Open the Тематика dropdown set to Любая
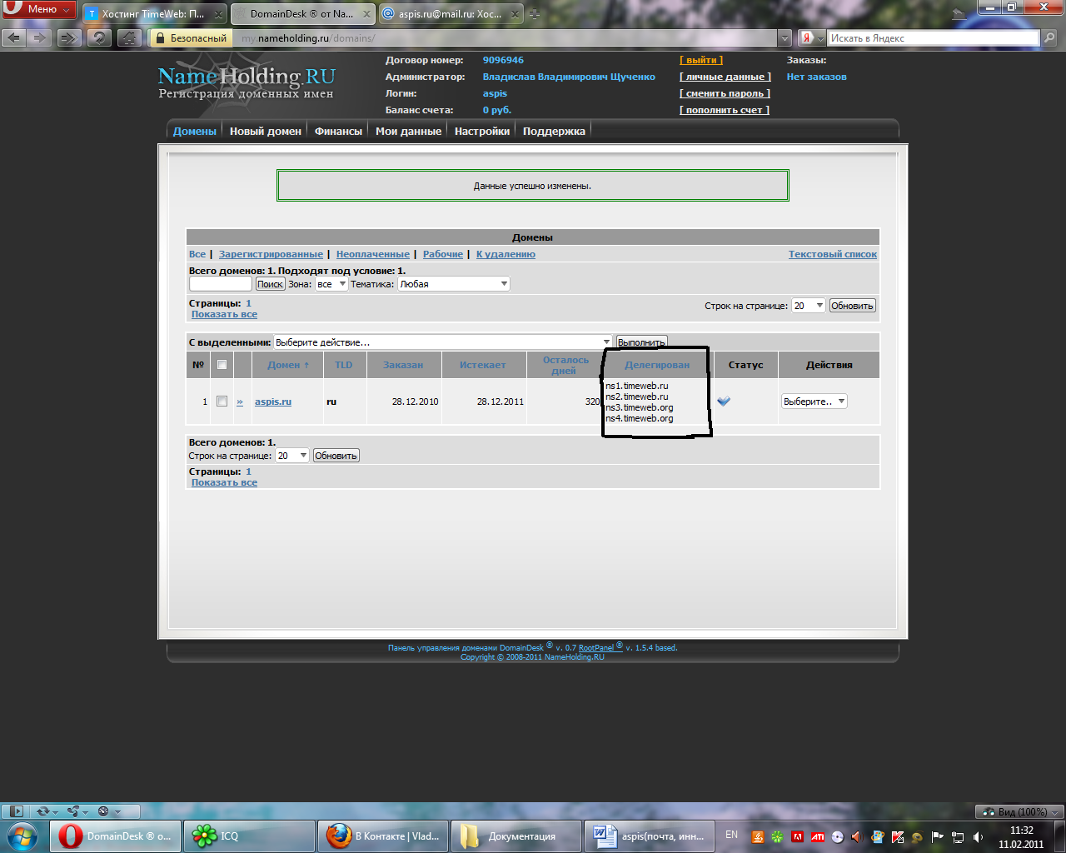Image resolution: width=1066 pixels, height=853 pixels. 453,284
